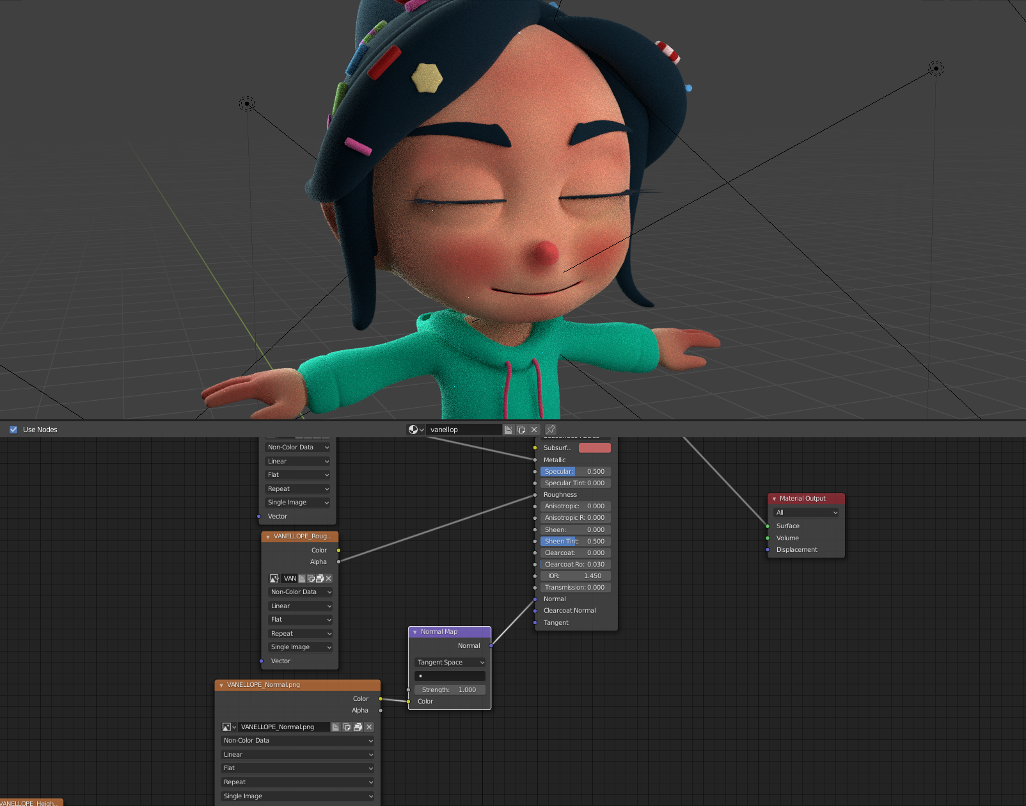Toggle fake user for VANELLOPE_Normal.png image

click(335, 727)
